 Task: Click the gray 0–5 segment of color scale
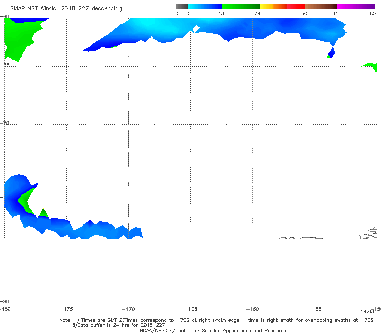182,6
